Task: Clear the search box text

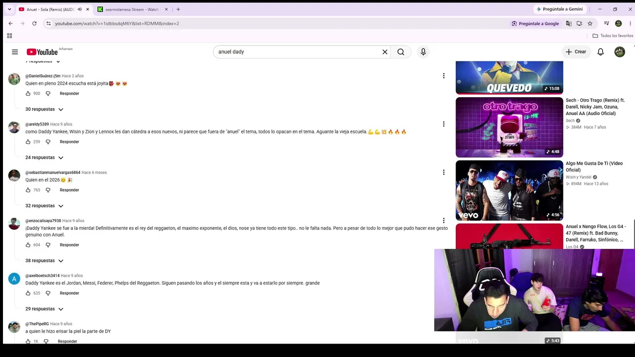Action: (384, 52)
